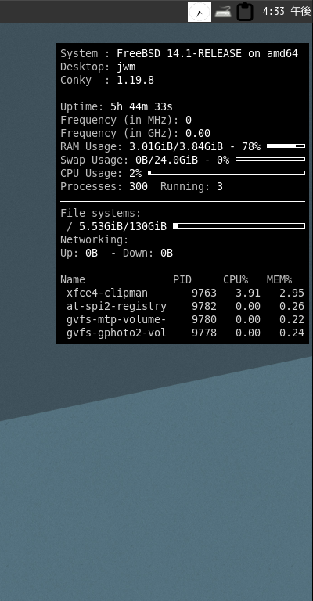Click the Swap Usage 0B/24.0GiB text
The width and height of the screenshot is (313, 601).
click(x=145, y=160)
